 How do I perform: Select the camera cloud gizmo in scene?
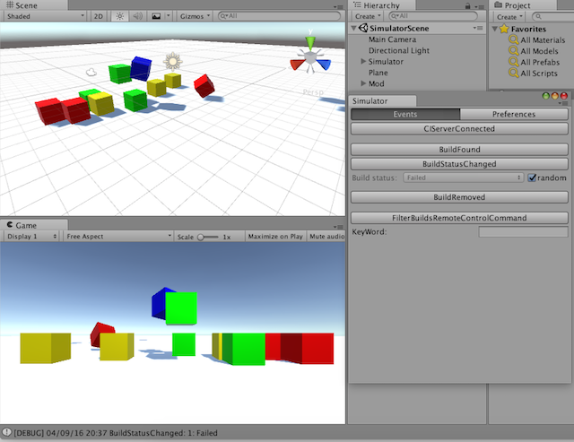point(91,72)
